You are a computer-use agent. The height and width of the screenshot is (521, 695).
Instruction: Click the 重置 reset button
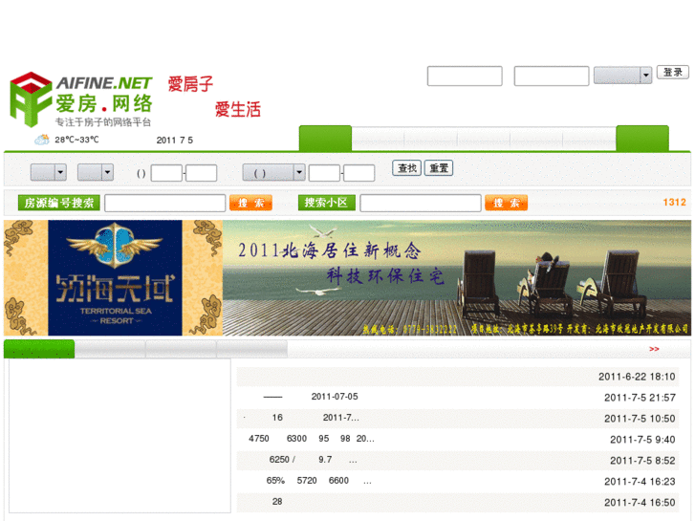click(x=439, y=168)
